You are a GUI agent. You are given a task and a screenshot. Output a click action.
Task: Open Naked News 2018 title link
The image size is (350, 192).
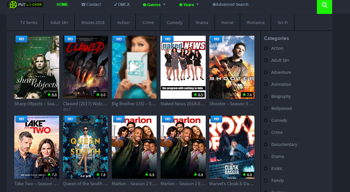click(183, 104)
